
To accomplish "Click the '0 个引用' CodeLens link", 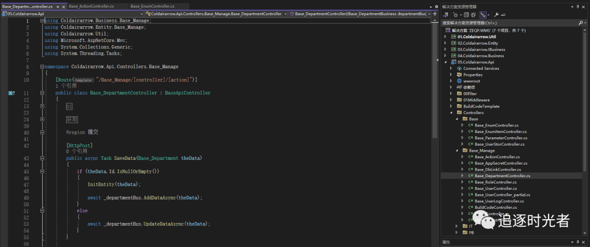I will click(x=77, y=152).
